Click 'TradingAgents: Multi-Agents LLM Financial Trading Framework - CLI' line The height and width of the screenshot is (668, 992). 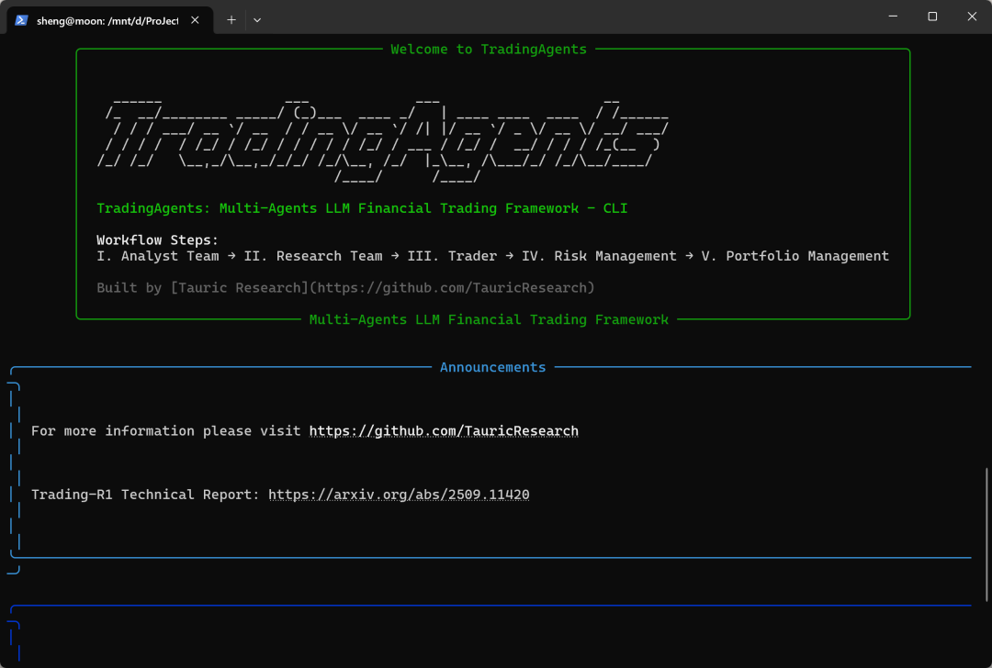(362, 208)
